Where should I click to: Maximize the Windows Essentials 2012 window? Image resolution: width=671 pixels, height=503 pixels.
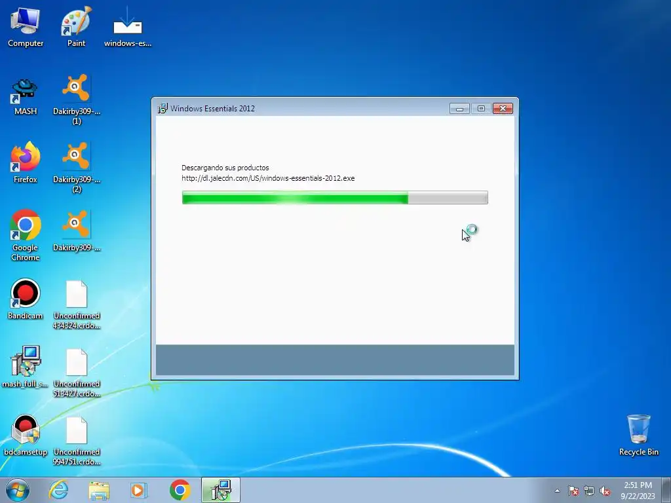[x=481, y=109]
